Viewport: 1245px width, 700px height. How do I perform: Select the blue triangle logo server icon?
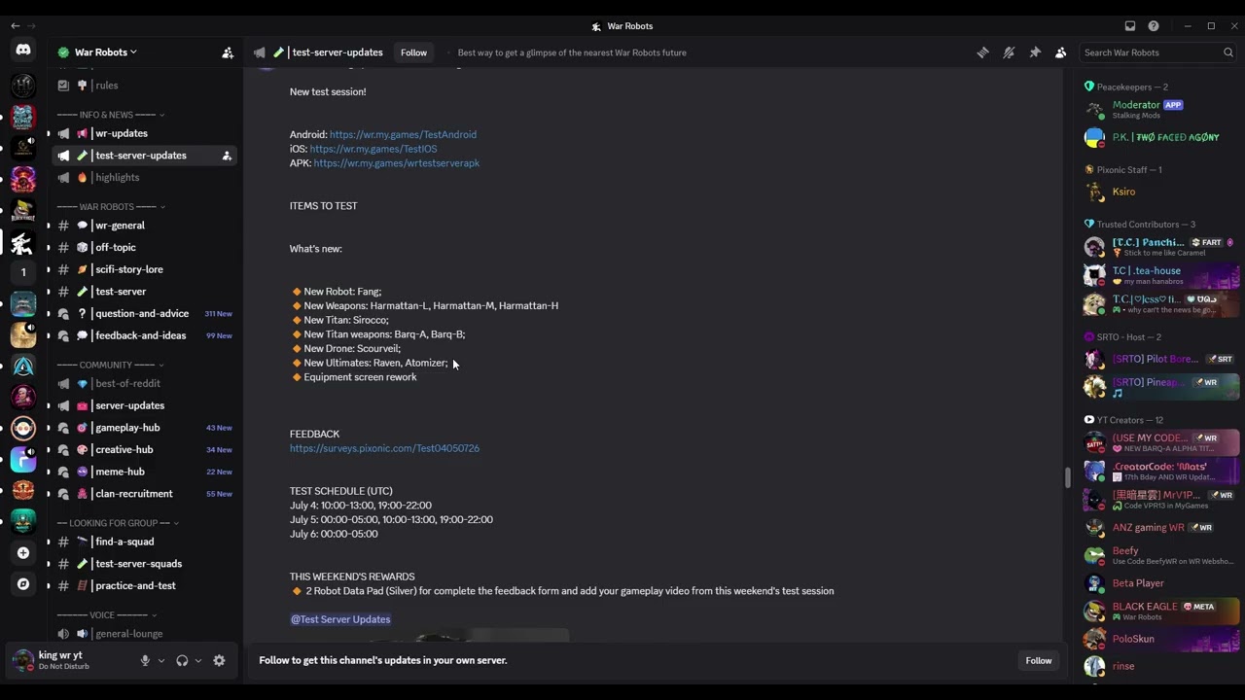click(x=23, y=367)
